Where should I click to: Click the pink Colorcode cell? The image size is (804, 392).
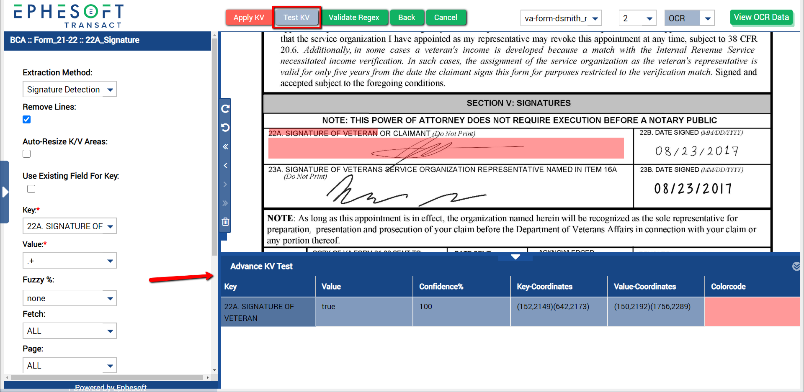coord(752,312)
